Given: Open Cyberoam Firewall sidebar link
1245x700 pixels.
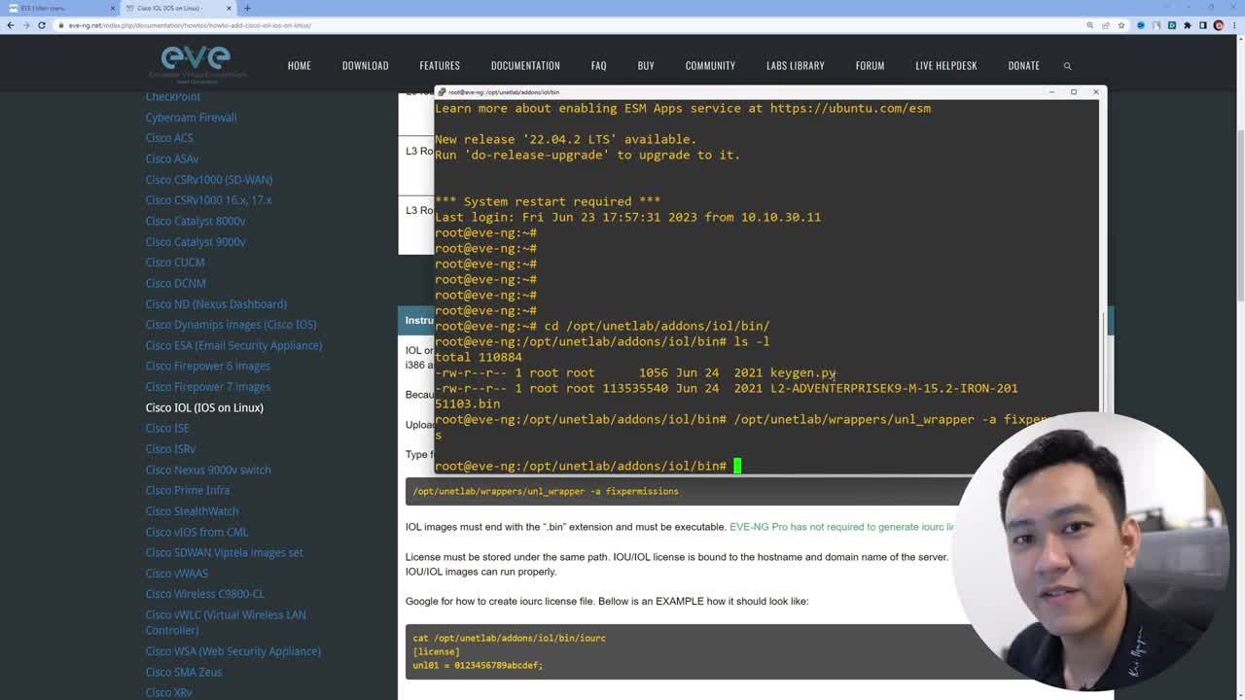Looking at the screenshot, I should tap(191, 118).
